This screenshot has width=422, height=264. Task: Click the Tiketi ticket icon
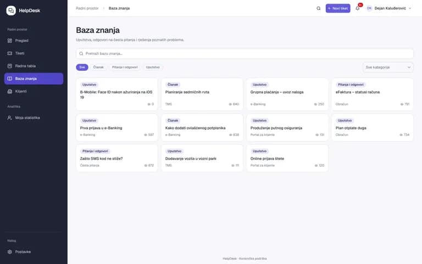click(10, 53)
